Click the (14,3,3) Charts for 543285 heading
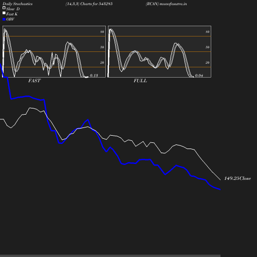Viewport: 257px width, 257px height. [x=89, y=4]
